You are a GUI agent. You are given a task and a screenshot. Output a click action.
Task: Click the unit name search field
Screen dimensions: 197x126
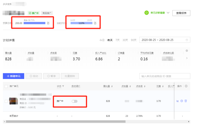(161, 76)
